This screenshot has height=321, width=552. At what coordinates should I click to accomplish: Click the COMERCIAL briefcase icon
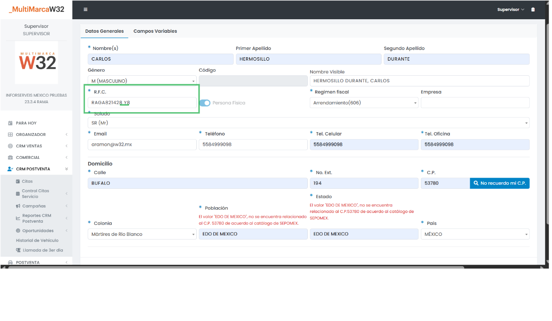(11, 158)
